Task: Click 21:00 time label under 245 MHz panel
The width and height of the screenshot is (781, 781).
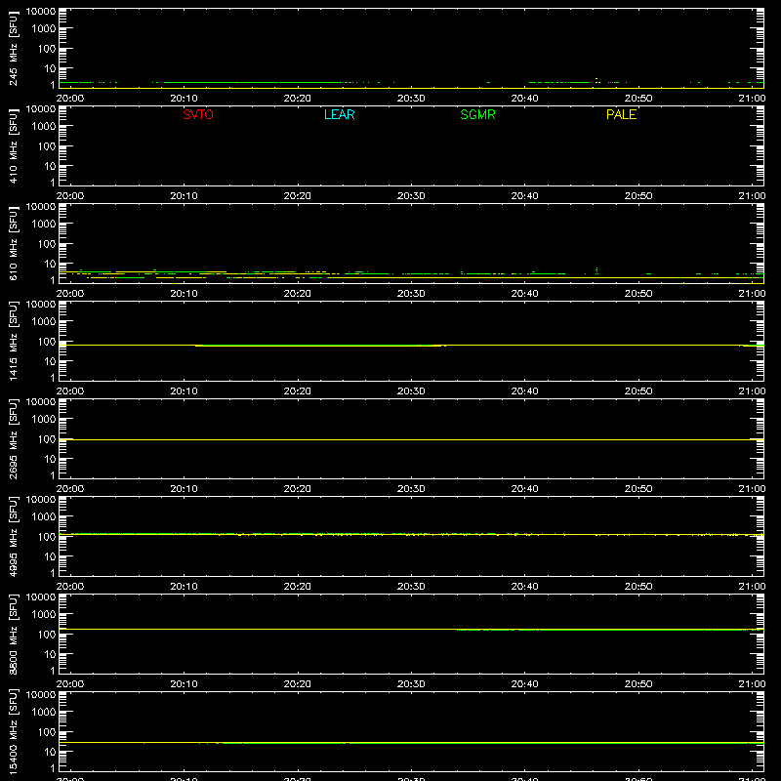Action: pyautogui.click(x=752, y=99)
